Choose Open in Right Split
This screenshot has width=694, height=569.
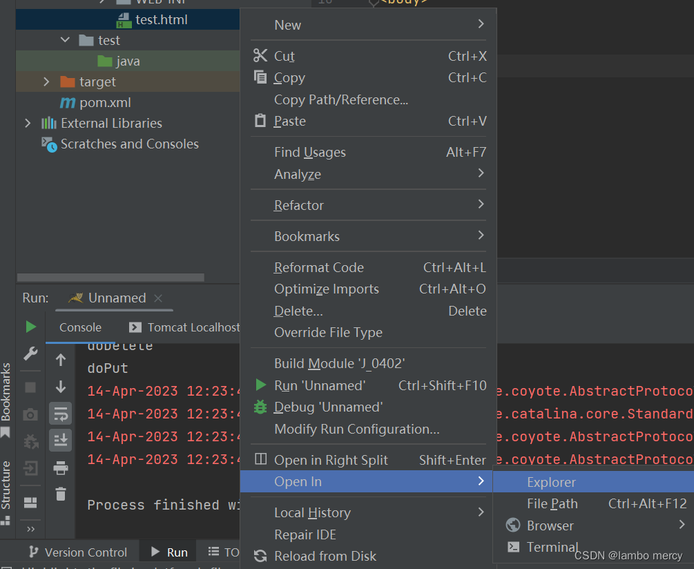click(x=368, y=460)
